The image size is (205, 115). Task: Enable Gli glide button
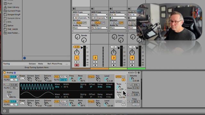point(129,102)
